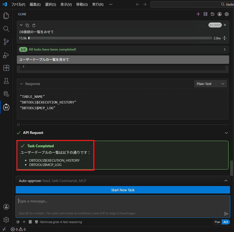Screen dimensions: 234x232
Task: Open the ファイル(F) menu
Action: [18, 4]
